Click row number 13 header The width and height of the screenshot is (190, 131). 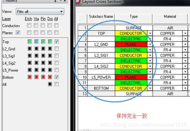point(83,94)
